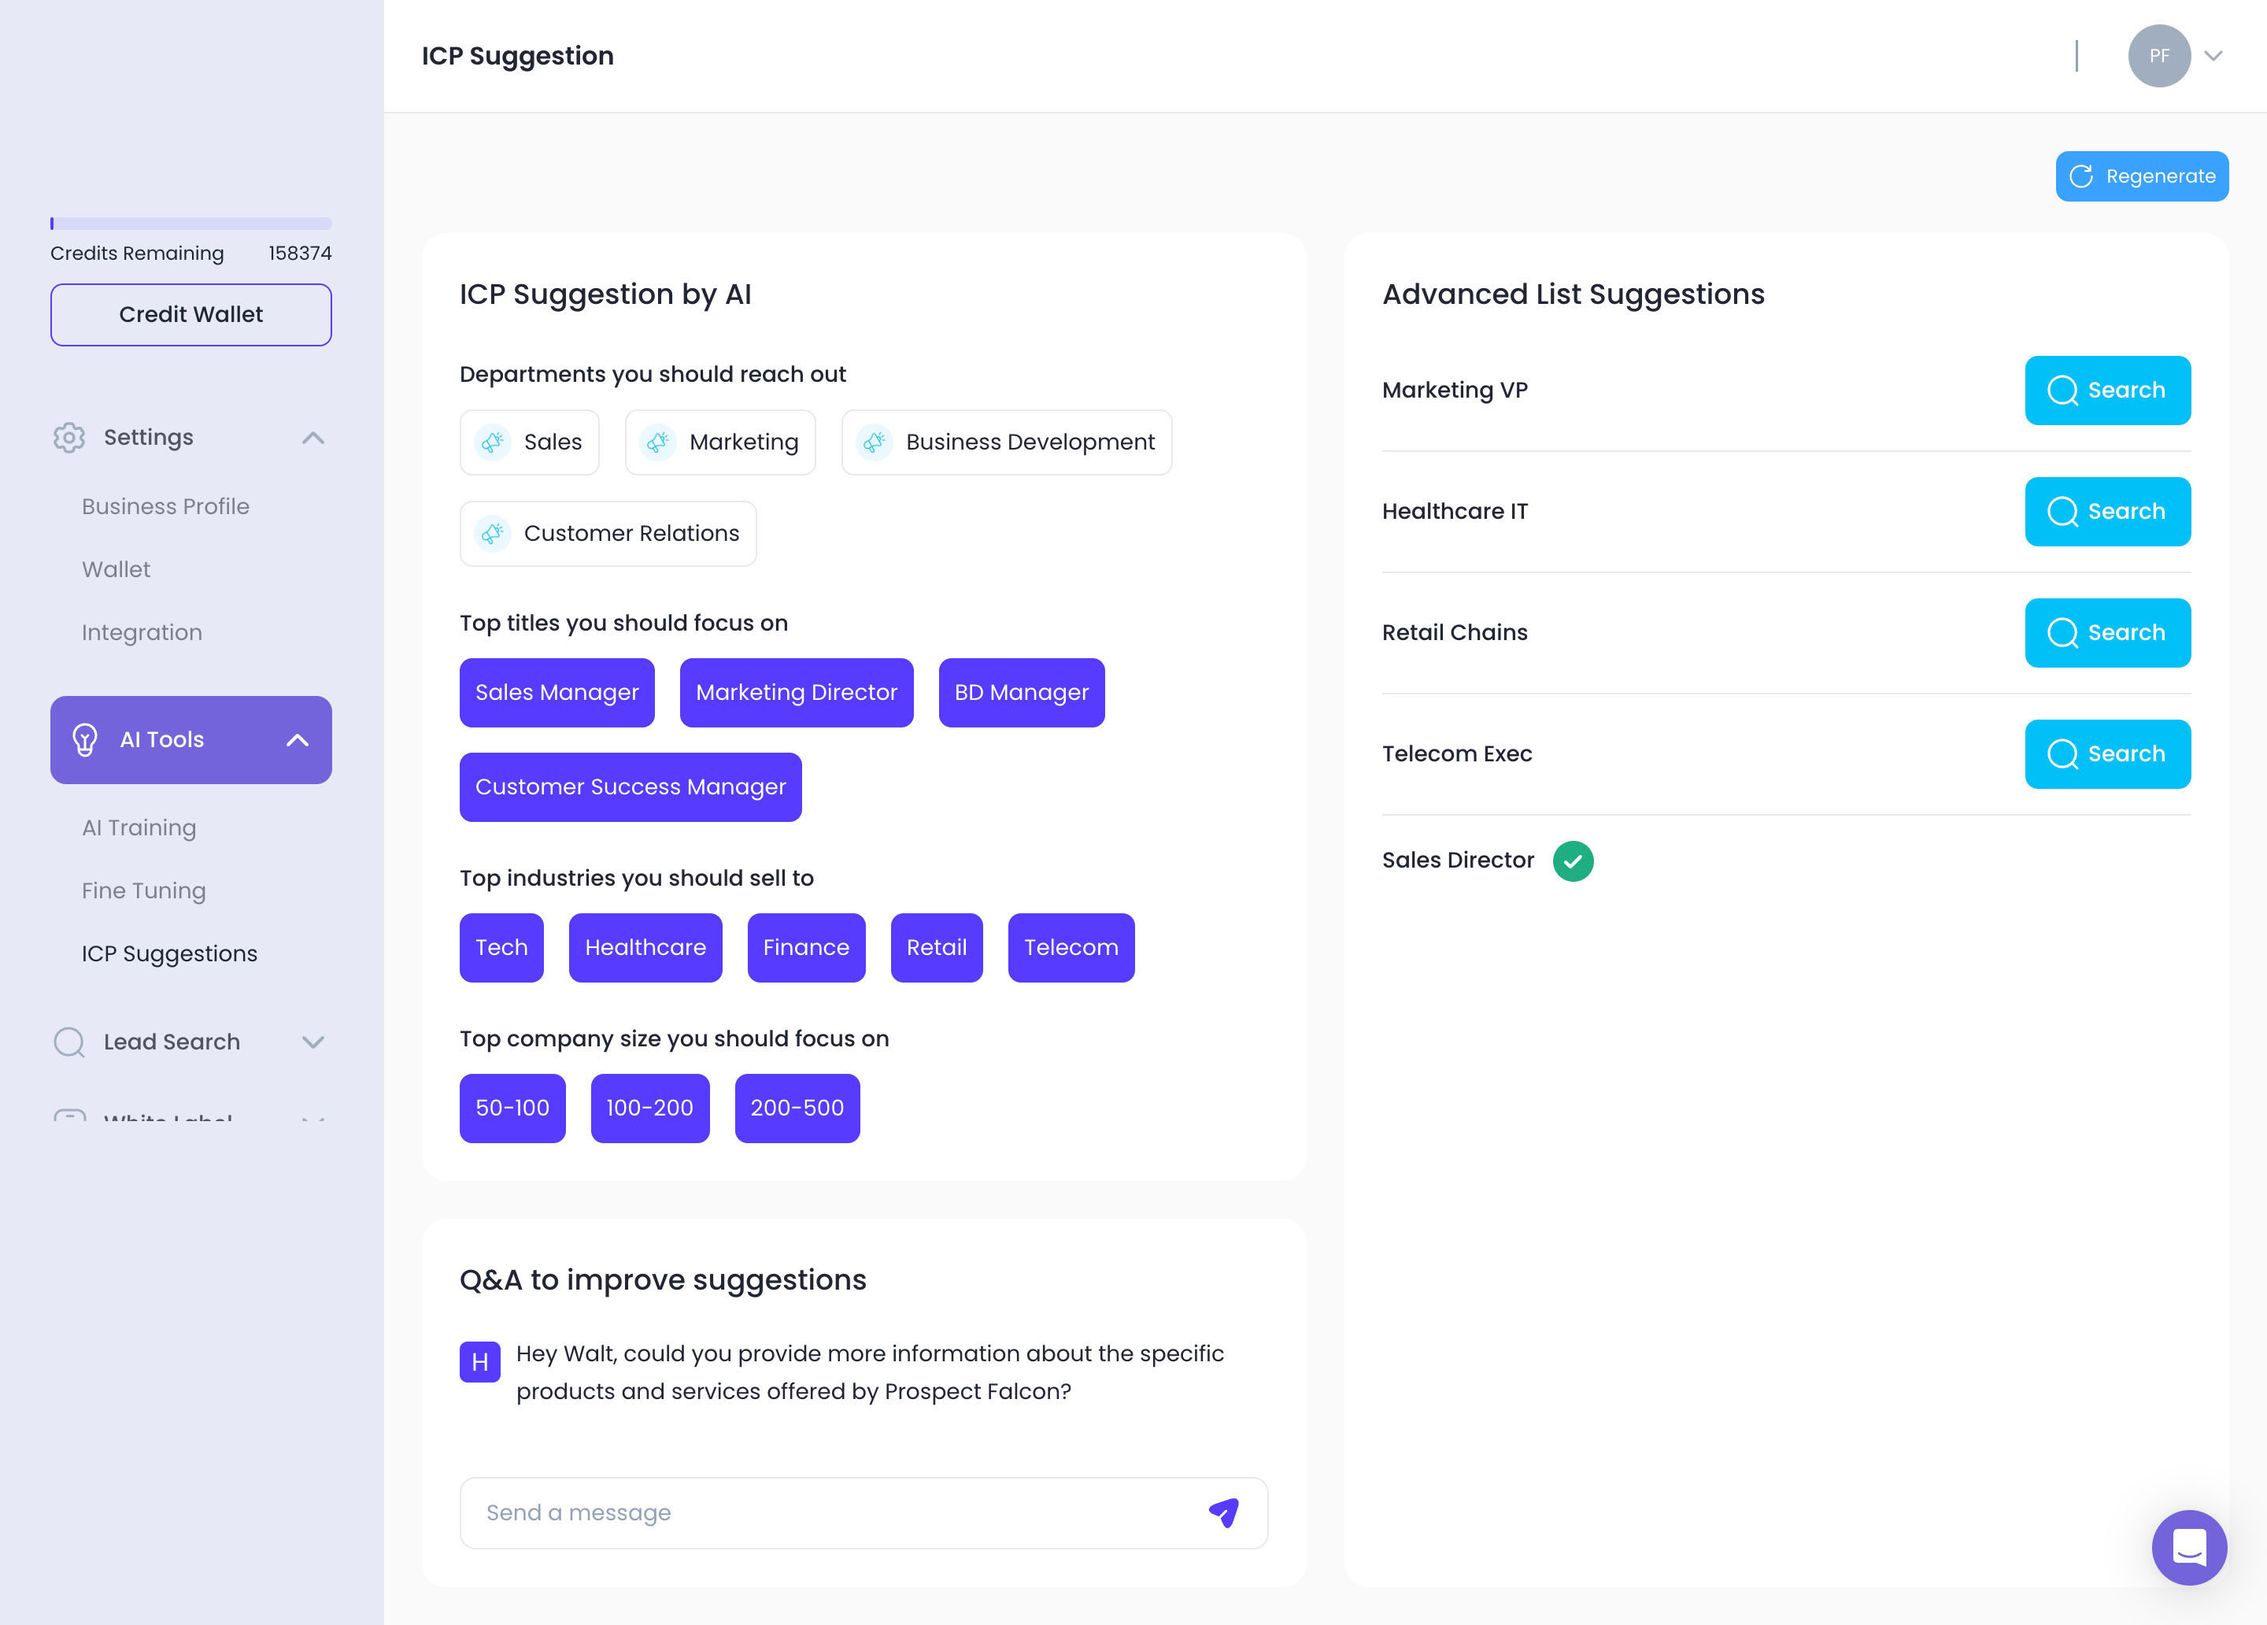Screen dimensions: 2267x1625
Task: Click the green checkmark beside Sales Director
Action: point(1572,860)
